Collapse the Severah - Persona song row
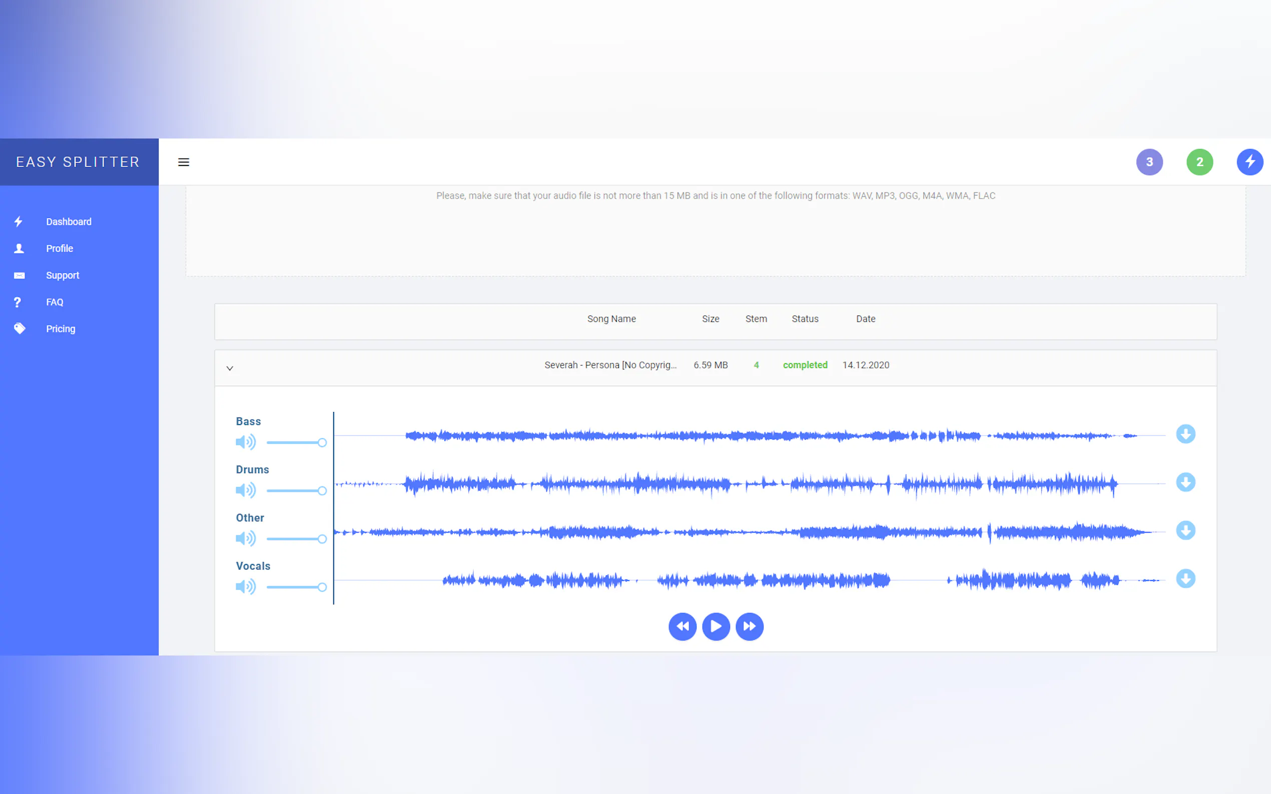The height and width of the screenshot is (794, 1271). 230,368
